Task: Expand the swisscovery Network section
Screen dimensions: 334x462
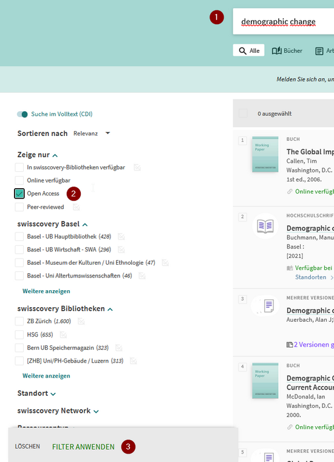Action: pyautogui.click(x=96, y=412)
